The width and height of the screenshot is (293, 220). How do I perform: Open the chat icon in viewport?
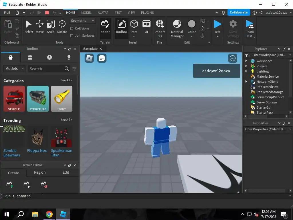pos(102,58)
